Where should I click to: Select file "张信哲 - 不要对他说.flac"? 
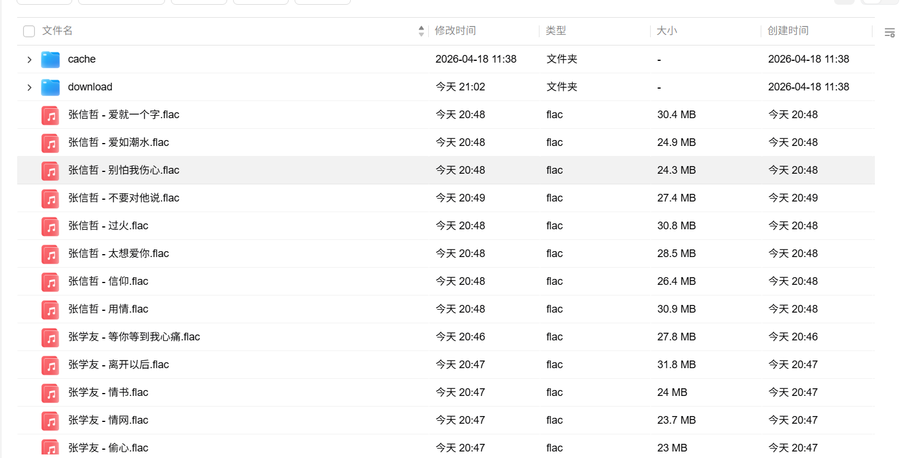124,198
